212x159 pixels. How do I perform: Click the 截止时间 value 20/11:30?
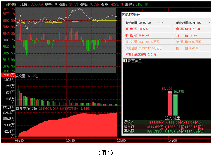coord(195,23)
